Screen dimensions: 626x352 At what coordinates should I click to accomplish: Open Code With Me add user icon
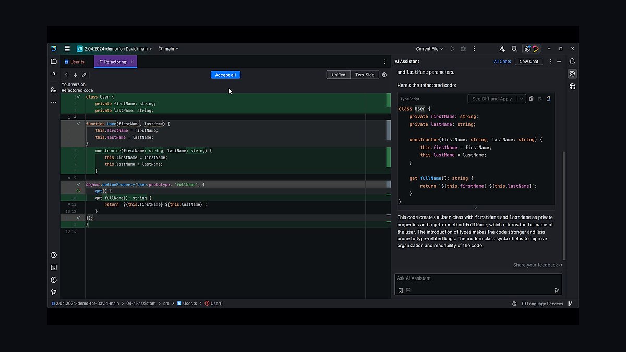(x=502, y=48)
